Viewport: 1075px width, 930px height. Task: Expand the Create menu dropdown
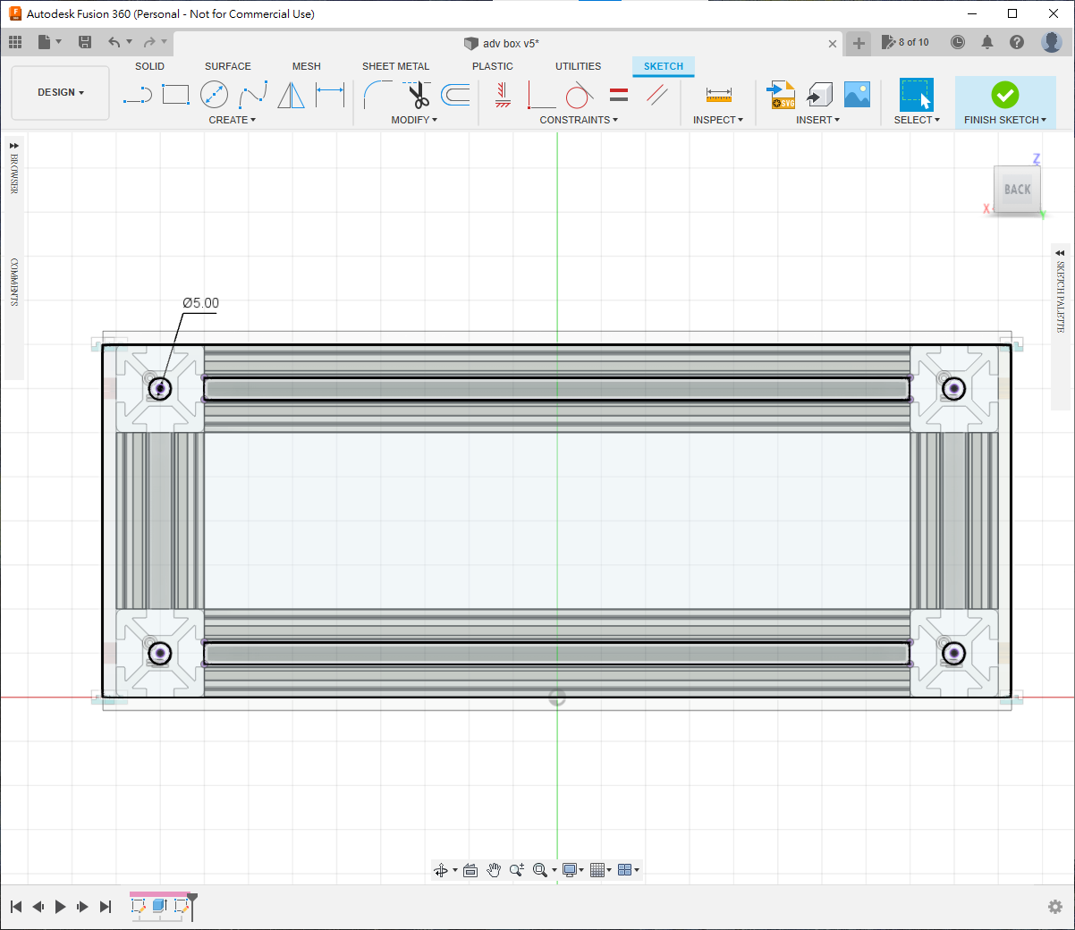(x=232, y=120)
